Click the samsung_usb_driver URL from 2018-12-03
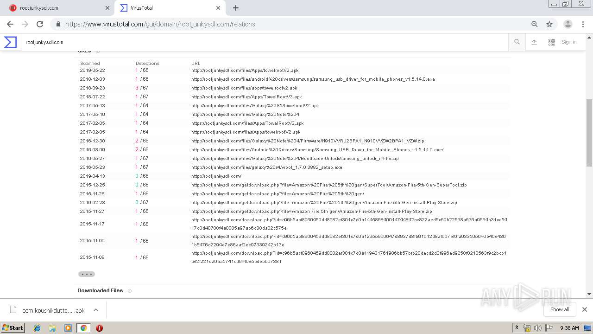 pos(313,79)
